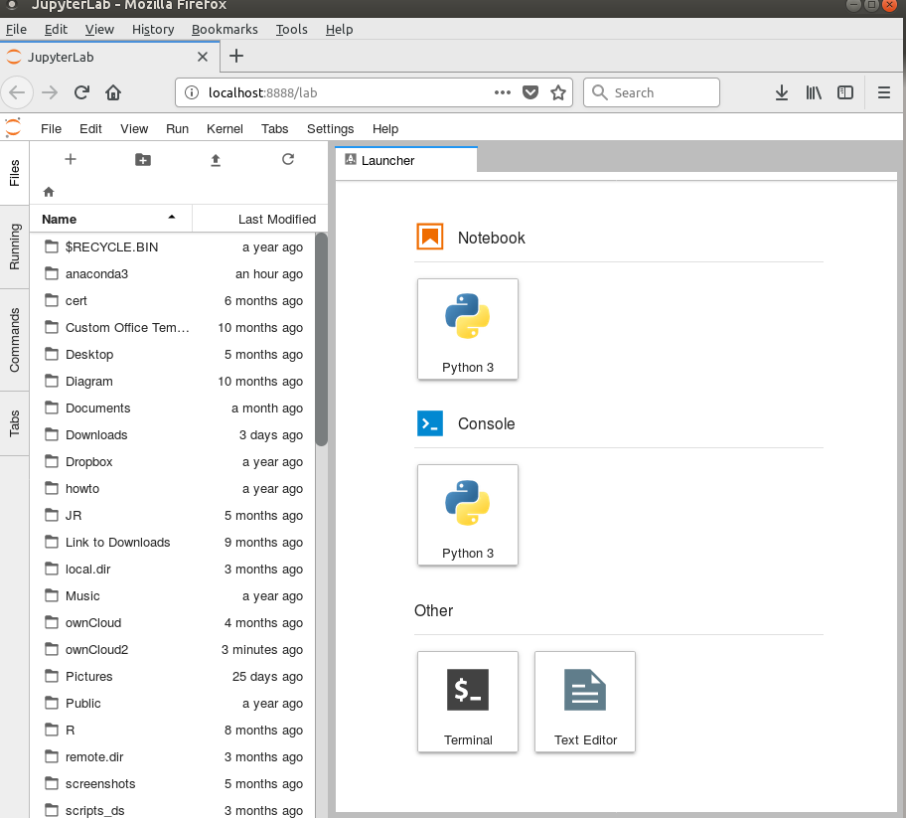906x818 pixels.
Task: Launch a Python 3 console
Action: (468, 515)
